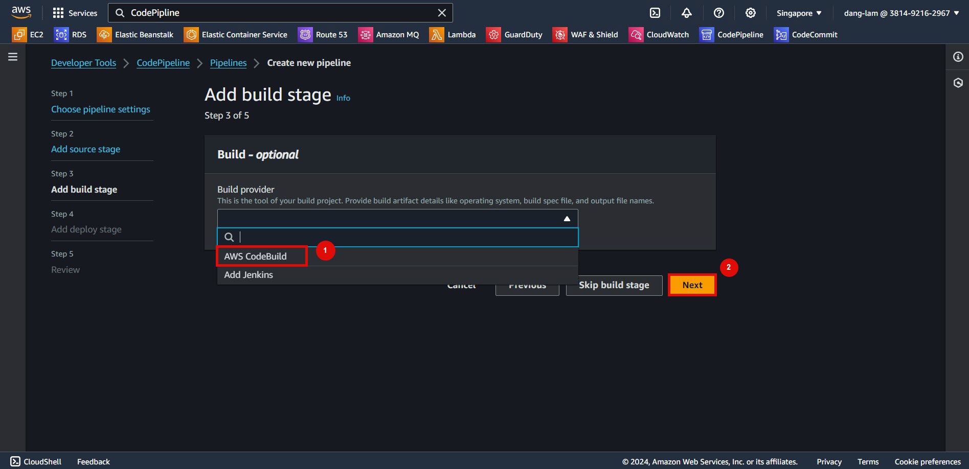Expand the hamburger navigation menu
The image size is (969, 469).
pyautogui.click(x=13, y=57)
